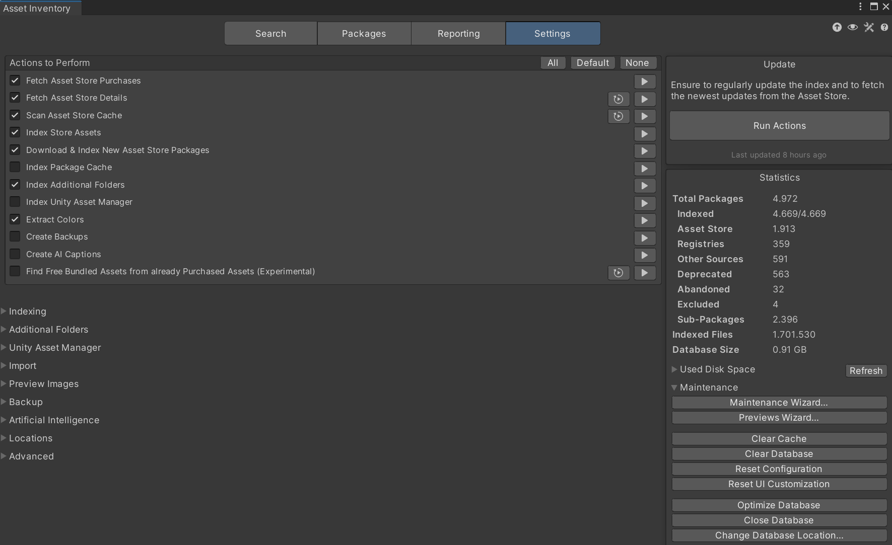Click the Run Actions button

click(x=779, y=126)
